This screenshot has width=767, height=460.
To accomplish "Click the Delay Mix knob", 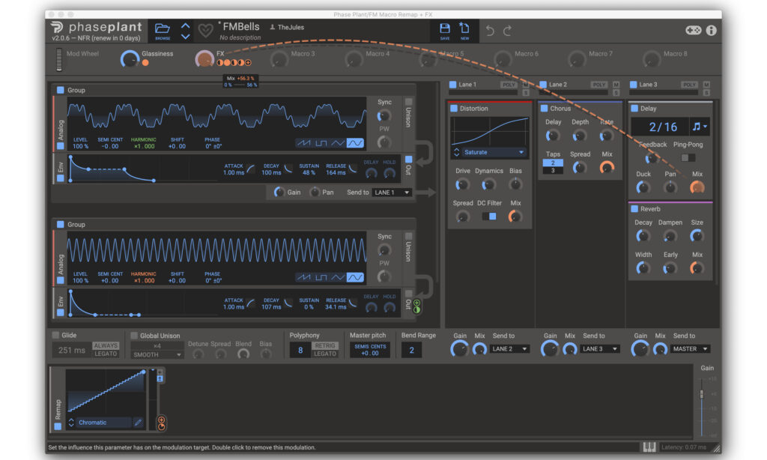I will point(697,187).
